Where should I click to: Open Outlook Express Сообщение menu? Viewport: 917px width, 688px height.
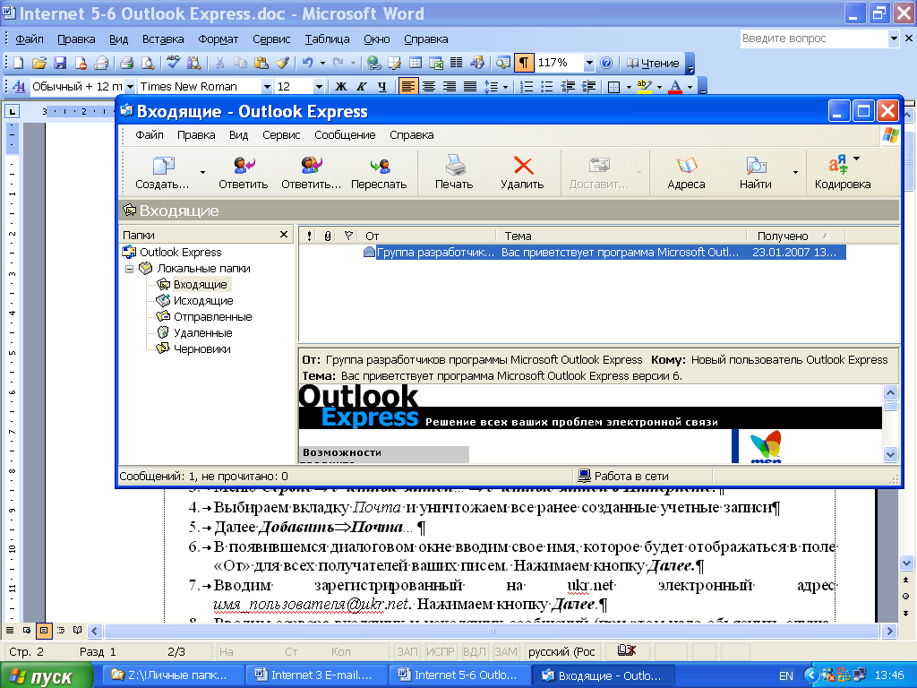point(345,135)
